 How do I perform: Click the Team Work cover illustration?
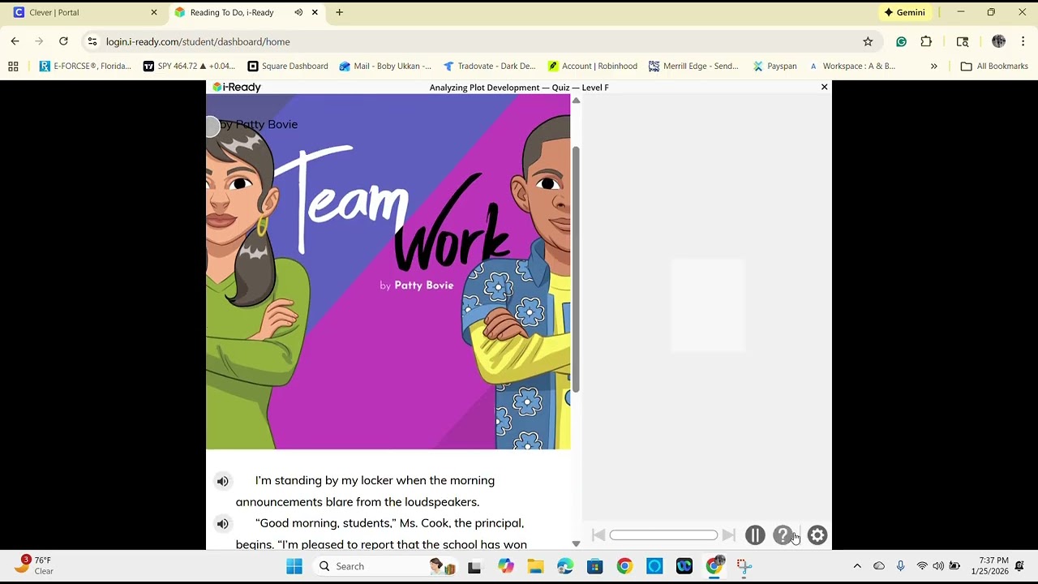tap(388, 272)
